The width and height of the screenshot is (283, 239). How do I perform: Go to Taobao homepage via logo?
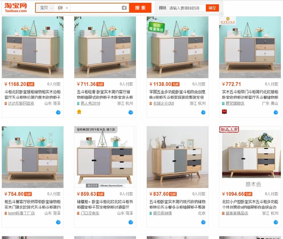(16, 8)
